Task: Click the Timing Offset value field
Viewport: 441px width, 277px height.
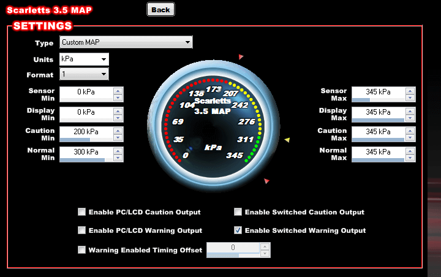Action: coord(233,248)
